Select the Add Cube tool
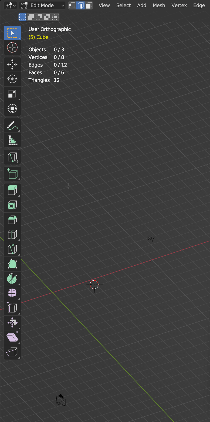This screenshot has width=210, height=422. pos(12,174)
